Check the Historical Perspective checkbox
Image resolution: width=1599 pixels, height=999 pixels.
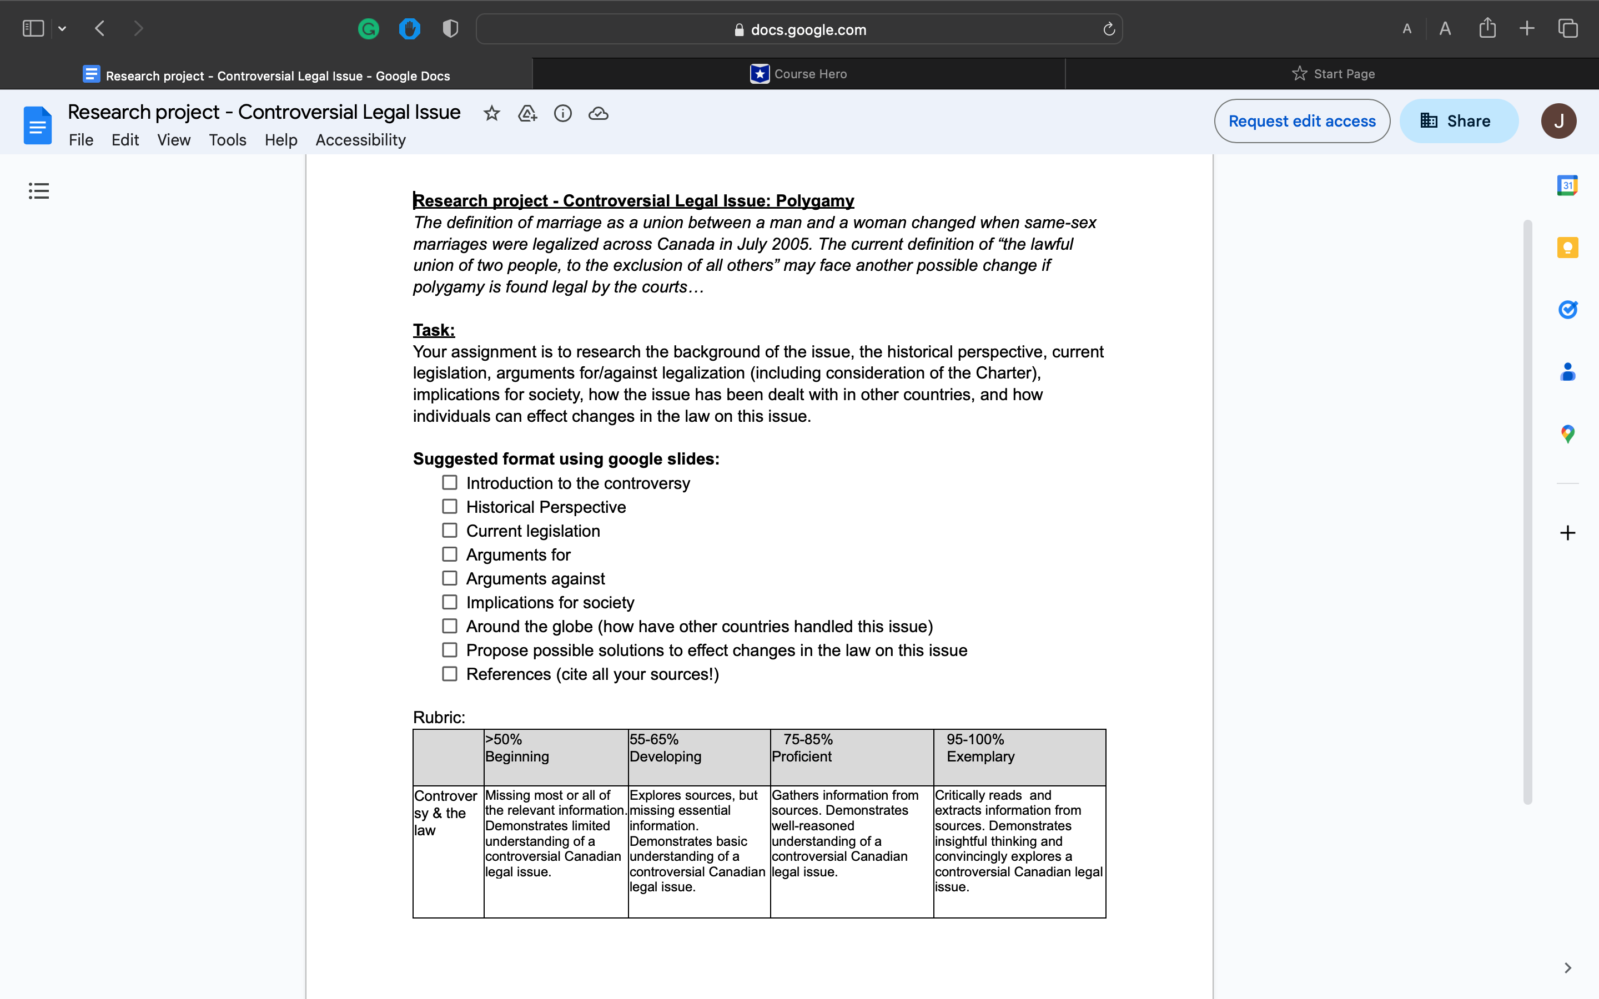click(x=449, y=507)
